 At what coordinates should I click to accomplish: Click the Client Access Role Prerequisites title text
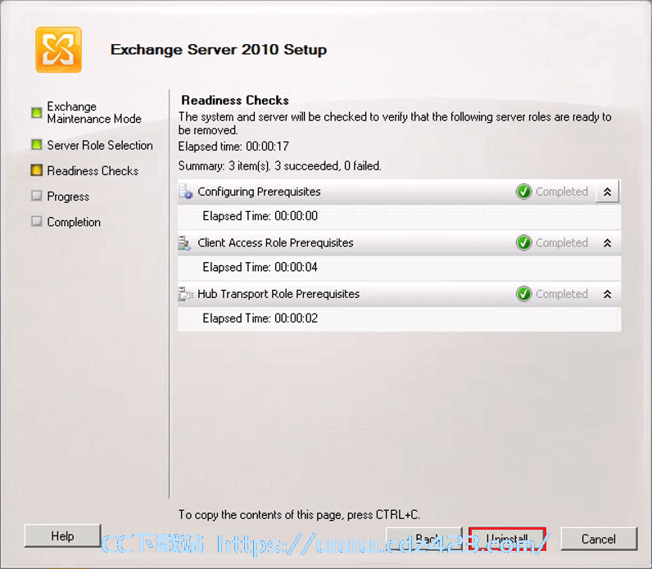pyautogui.click(x=275, y=242)
